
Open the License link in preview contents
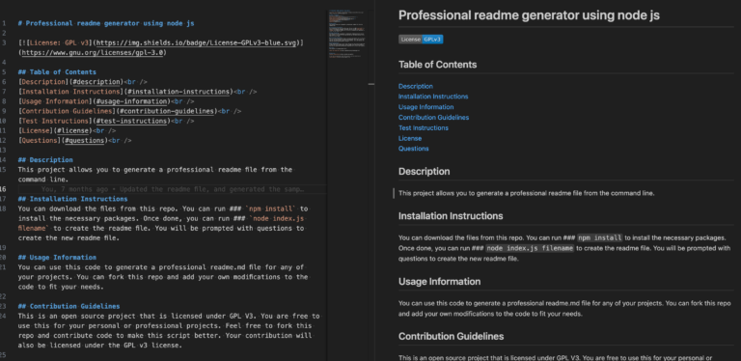point(410,138)
